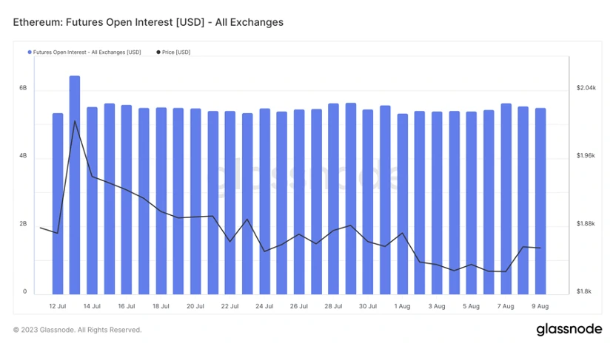Viewport: 616px width, 346px height.
Task: Click the 6B left axis label
Action: (x=23, y=88)
